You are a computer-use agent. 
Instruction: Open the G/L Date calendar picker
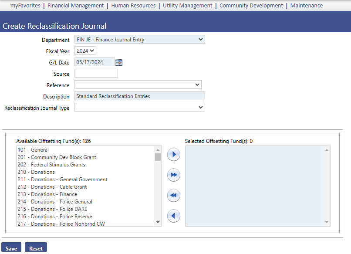click(119, 62)
